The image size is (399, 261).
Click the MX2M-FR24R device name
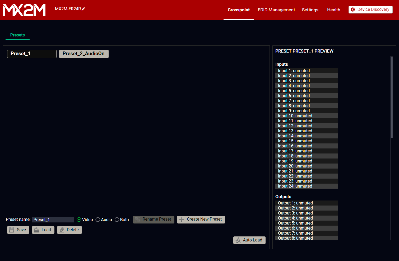click(x=68, y=9)
